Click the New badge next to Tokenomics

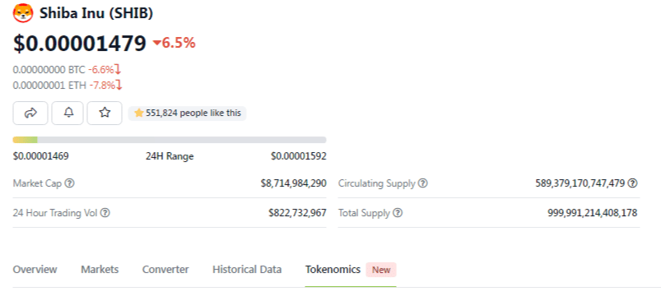(381, 270)
